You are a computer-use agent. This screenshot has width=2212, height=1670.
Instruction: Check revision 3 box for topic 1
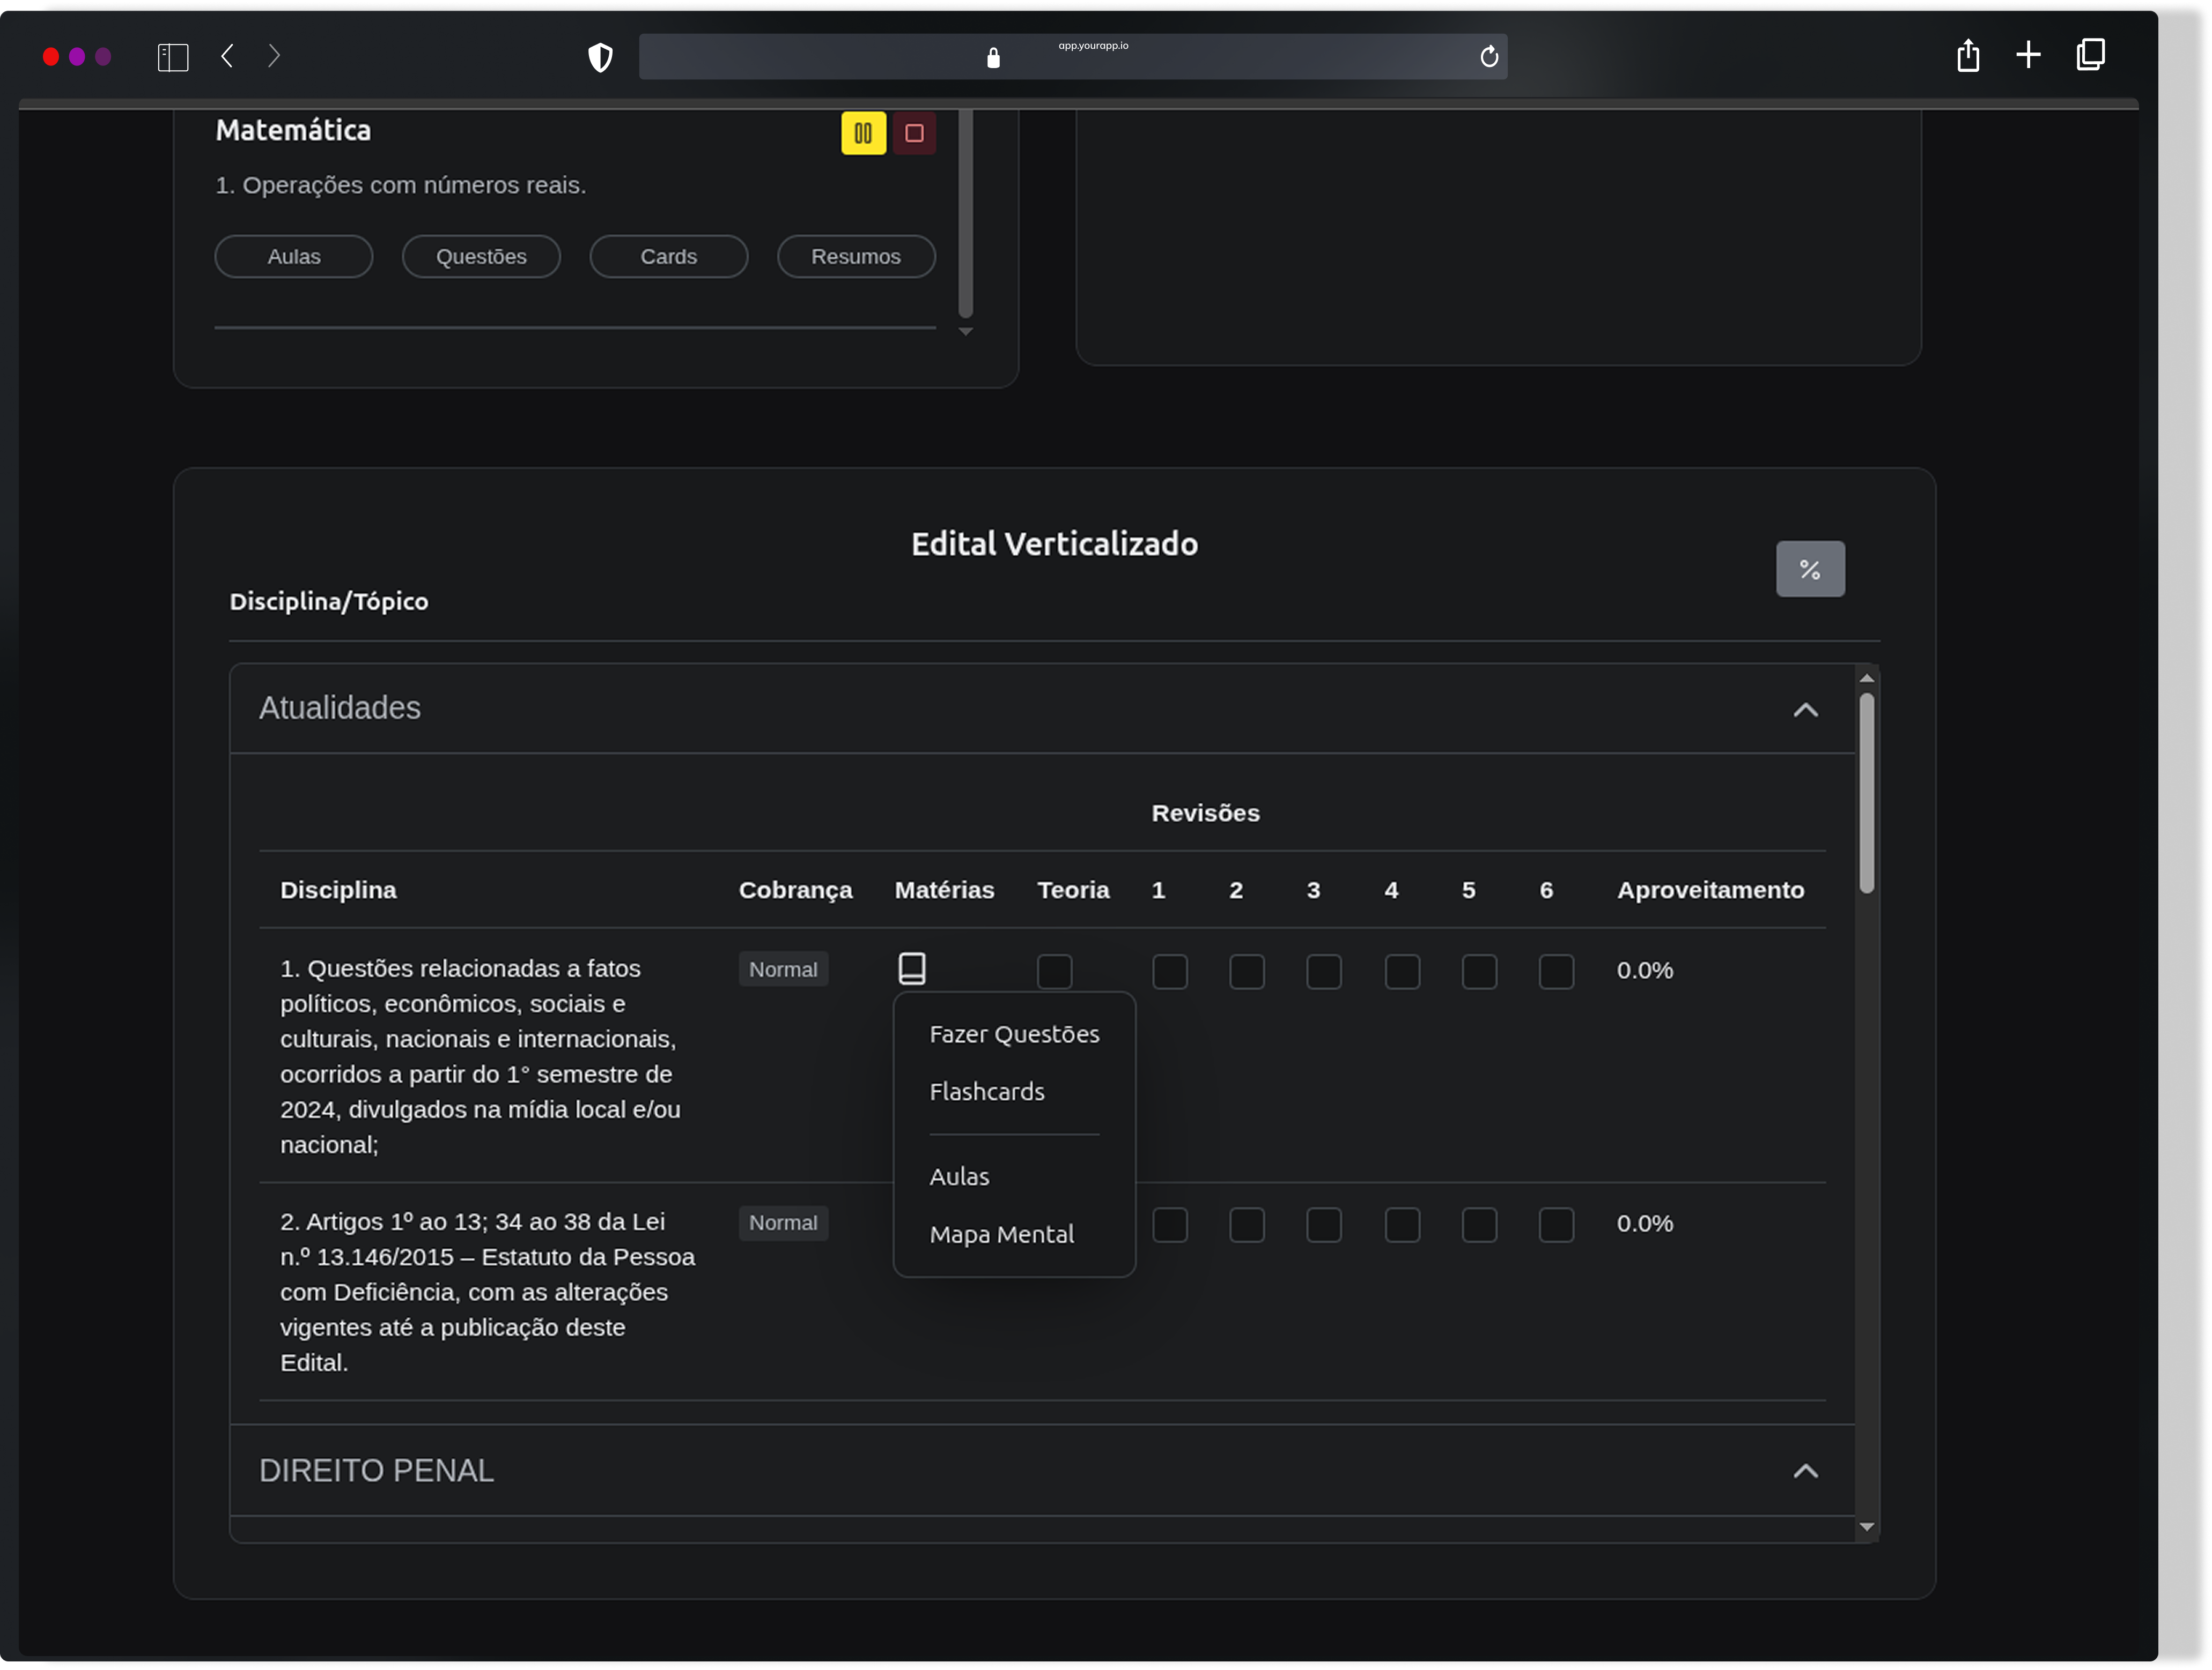1324,972
